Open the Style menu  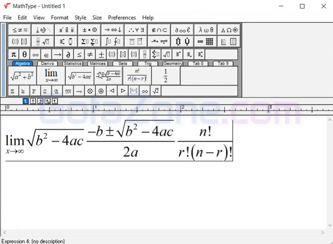(x=80, y=18)
